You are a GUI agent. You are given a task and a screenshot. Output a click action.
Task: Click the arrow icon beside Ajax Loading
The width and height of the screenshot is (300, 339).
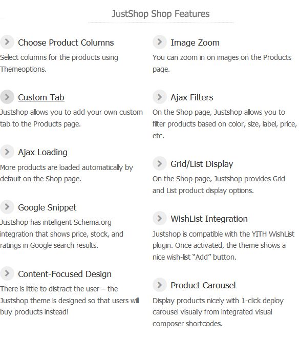(7, 152)
